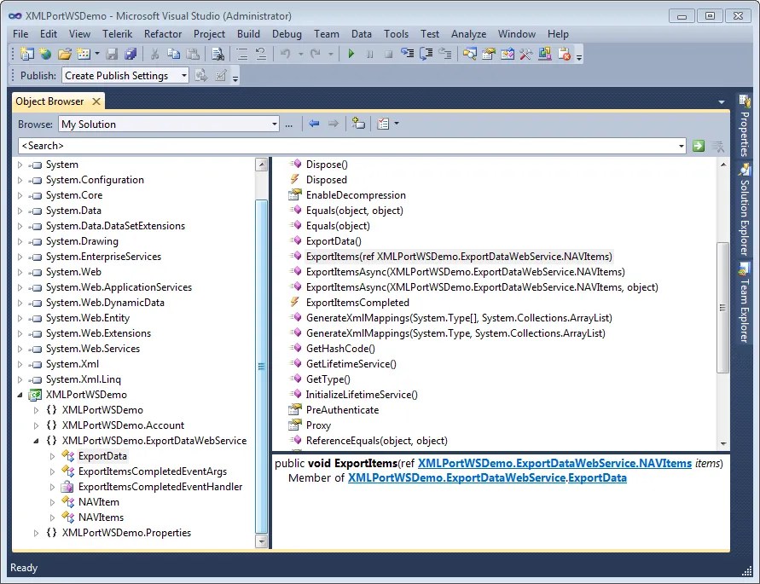Follow the ExportData link in Member of line

tap(597, 478)
